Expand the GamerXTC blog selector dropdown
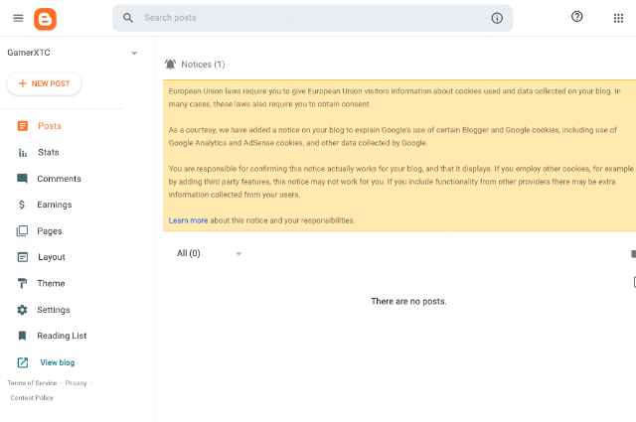636x422 pixels. [134, 53]
